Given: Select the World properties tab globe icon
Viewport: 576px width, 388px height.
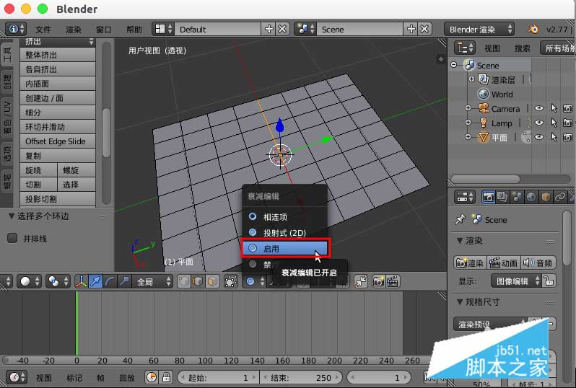Looking at the screenshot, I should pyautogui.click(x=531, y=197).
